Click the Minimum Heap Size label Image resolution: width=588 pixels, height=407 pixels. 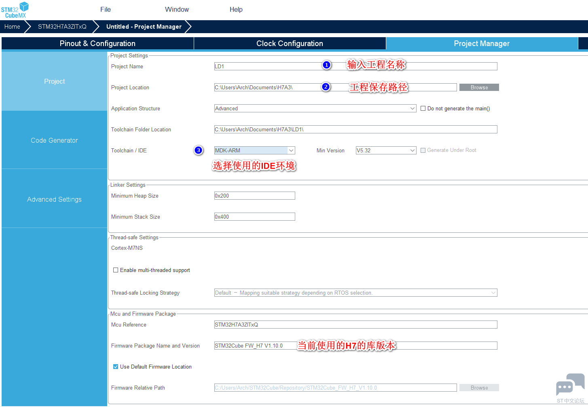pyautogui.click(x=135, y=196)
